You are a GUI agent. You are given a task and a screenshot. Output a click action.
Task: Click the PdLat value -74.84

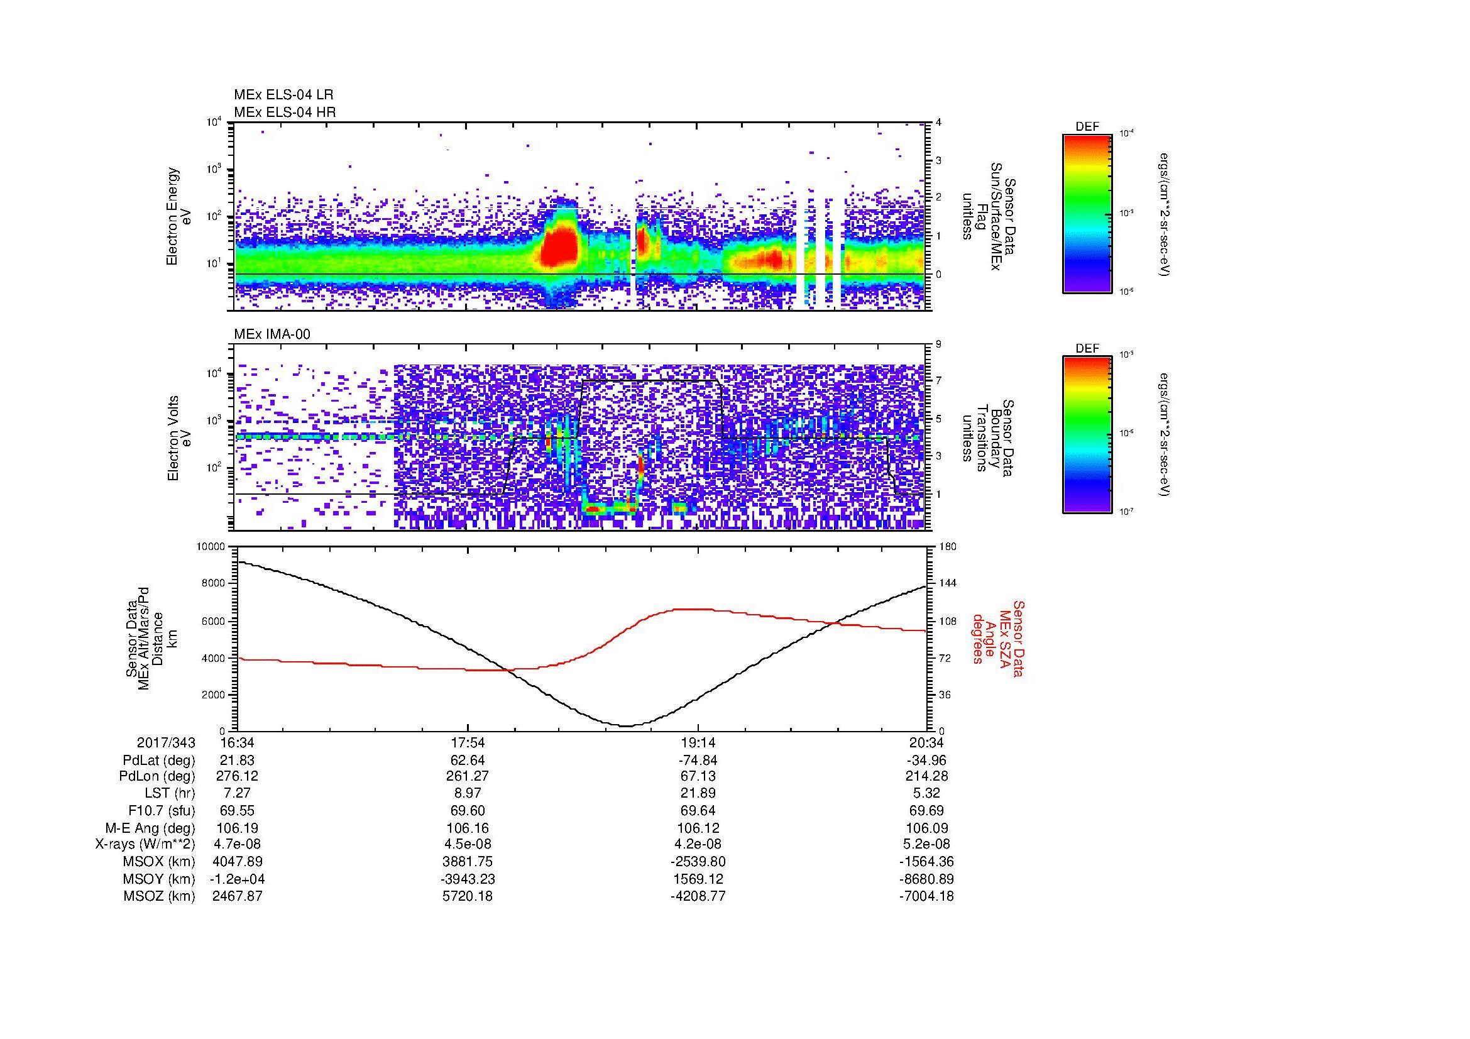click(698, 761)
